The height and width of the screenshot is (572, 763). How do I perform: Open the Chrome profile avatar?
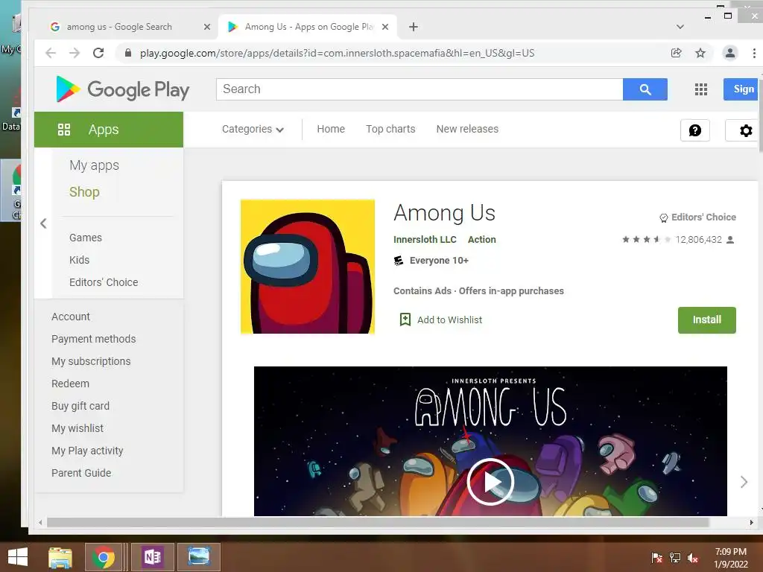730,53
